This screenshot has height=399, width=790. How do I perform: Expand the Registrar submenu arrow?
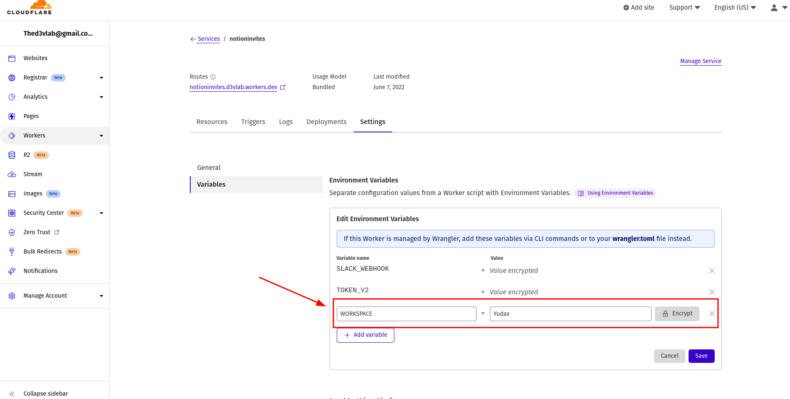(101, 78)
